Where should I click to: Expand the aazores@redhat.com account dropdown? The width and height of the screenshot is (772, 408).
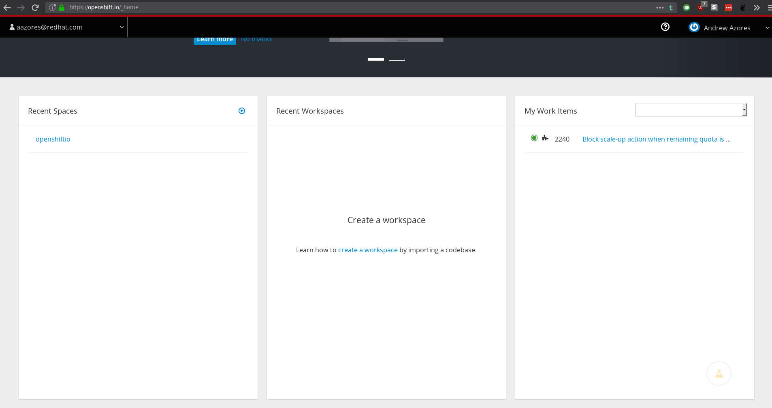pos(122,27)
